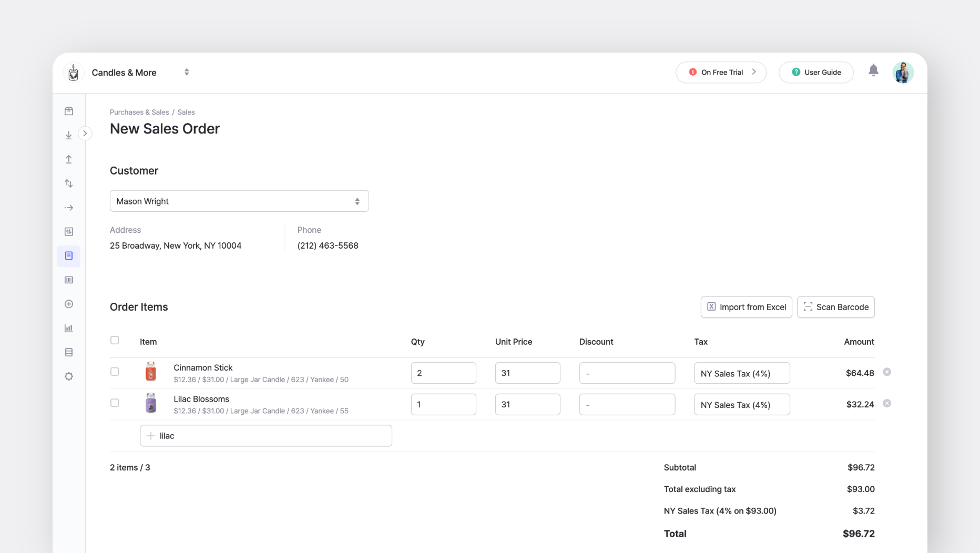The image size is (980, 553).
Task: Open the settings gear icon
Action: 68,376
